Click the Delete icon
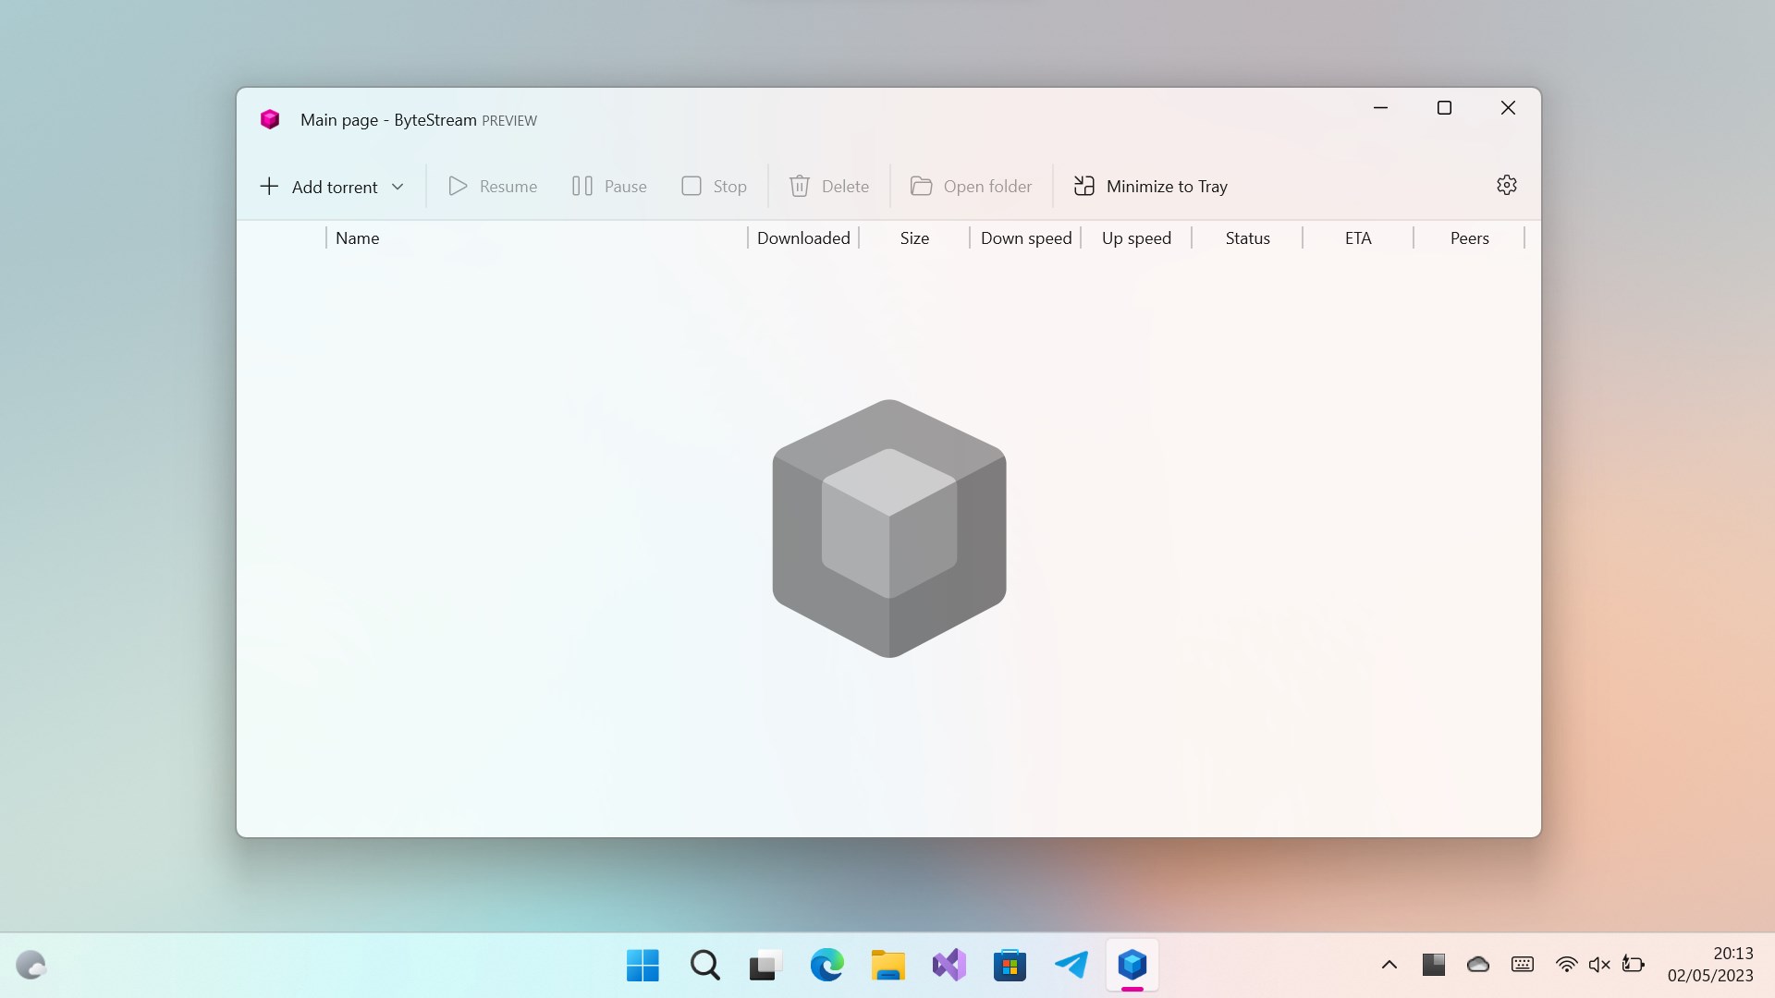Viewport: 1775px width, 998px height. coord(799,185)
